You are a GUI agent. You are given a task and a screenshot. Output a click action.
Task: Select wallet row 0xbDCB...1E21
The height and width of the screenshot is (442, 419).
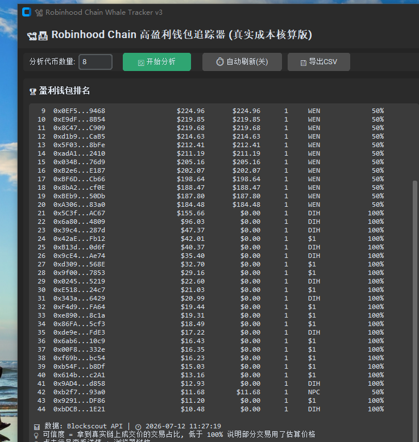(x=210, y=409)
